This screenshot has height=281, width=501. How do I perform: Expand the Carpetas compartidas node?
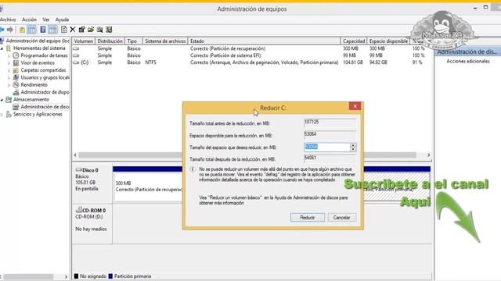(9, 70)
